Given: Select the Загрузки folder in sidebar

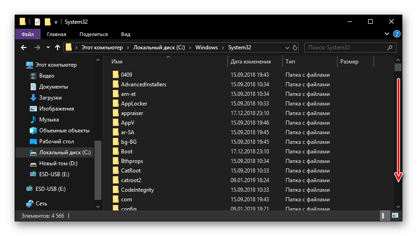Looking at the screenshot, I should click(50, 98).
